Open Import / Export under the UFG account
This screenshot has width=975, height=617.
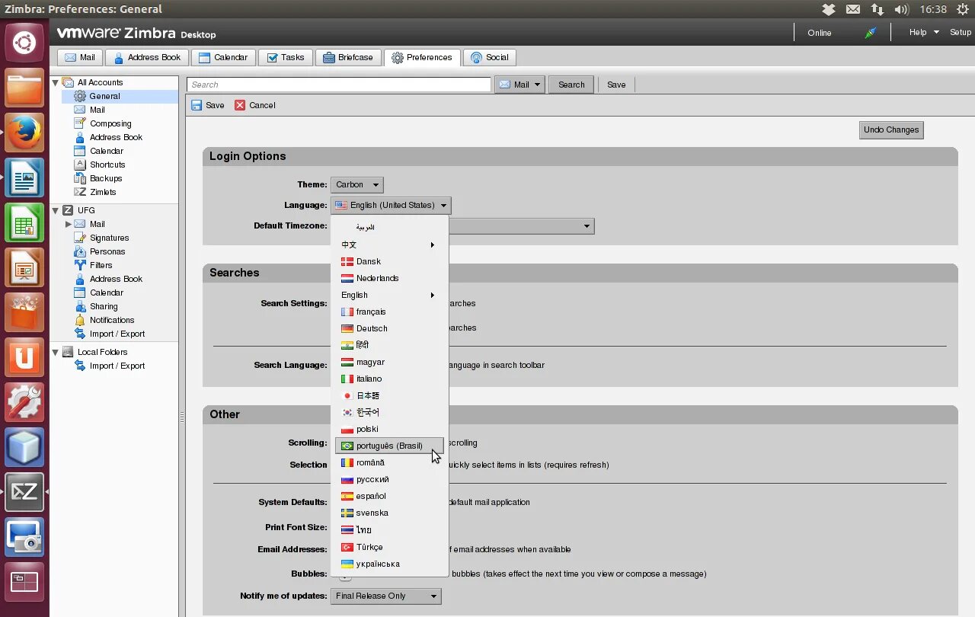click(117, 334)
